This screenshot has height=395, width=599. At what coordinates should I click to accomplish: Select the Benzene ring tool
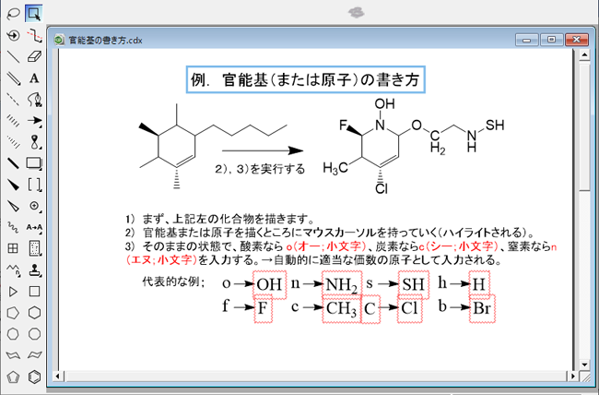[34, 377]
